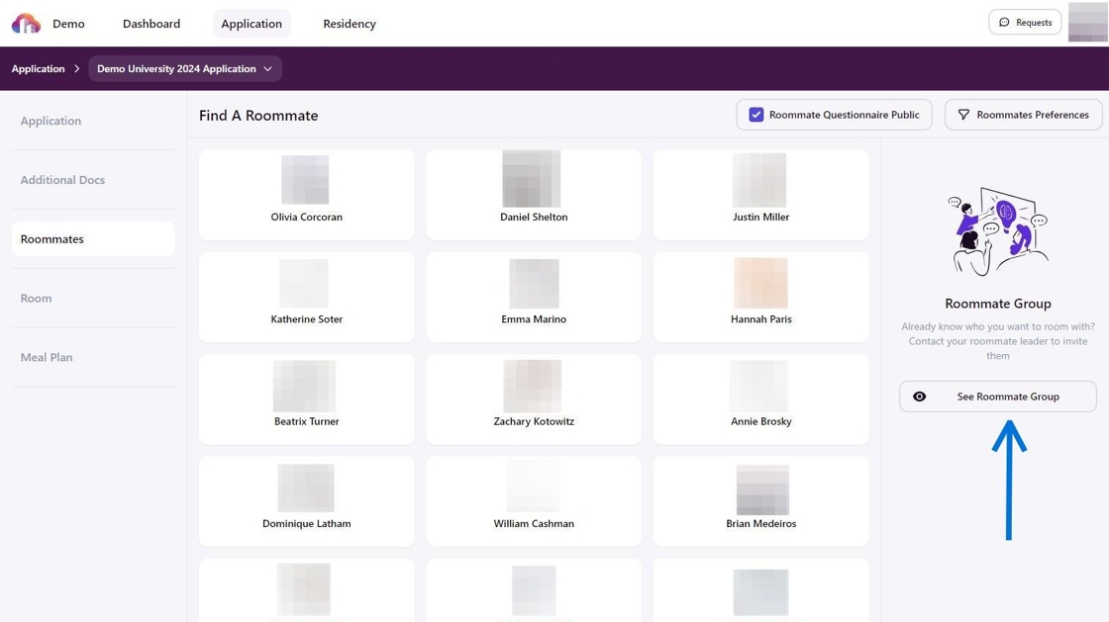Select Additional Docs in the sidebar
The image size is (1109, 622).
point(62,180)
